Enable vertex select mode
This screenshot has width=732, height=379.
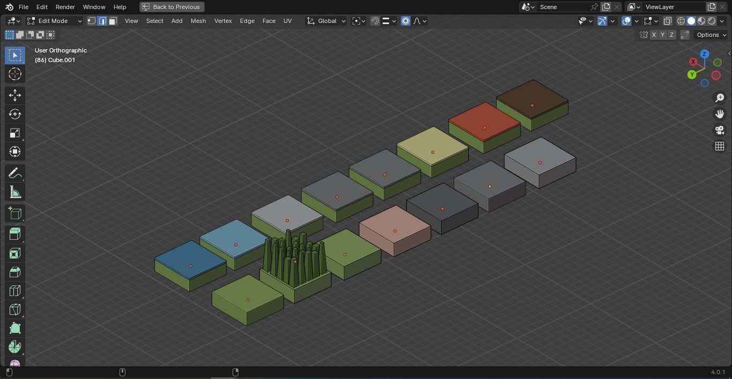pyautogui.click(x=92, y=21)
